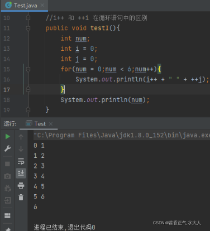Open run configuration wrench settings

[7, 148]
